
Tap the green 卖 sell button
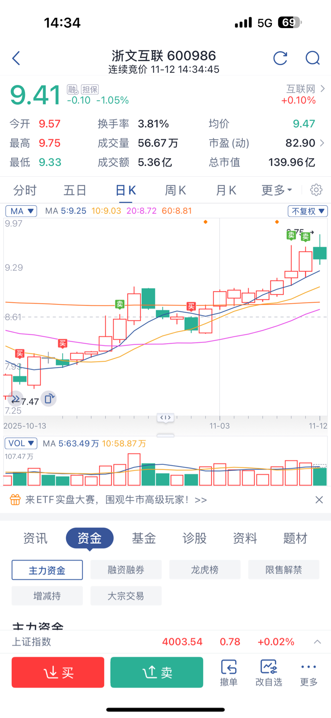[156, 672]
